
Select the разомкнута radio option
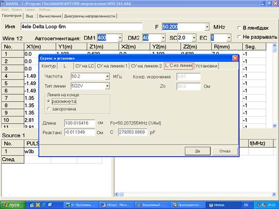49,101
